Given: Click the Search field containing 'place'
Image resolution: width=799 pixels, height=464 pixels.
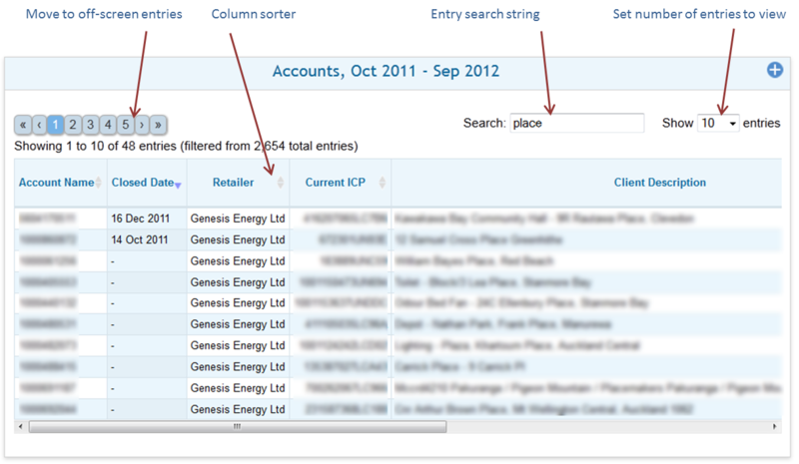Looking at the screenshot, I should 576,123.
